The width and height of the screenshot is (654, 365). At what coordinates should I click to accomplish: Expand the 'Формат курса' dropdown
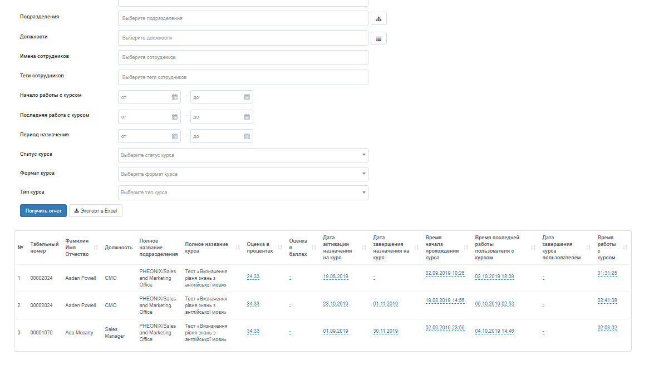click(243, 174)
